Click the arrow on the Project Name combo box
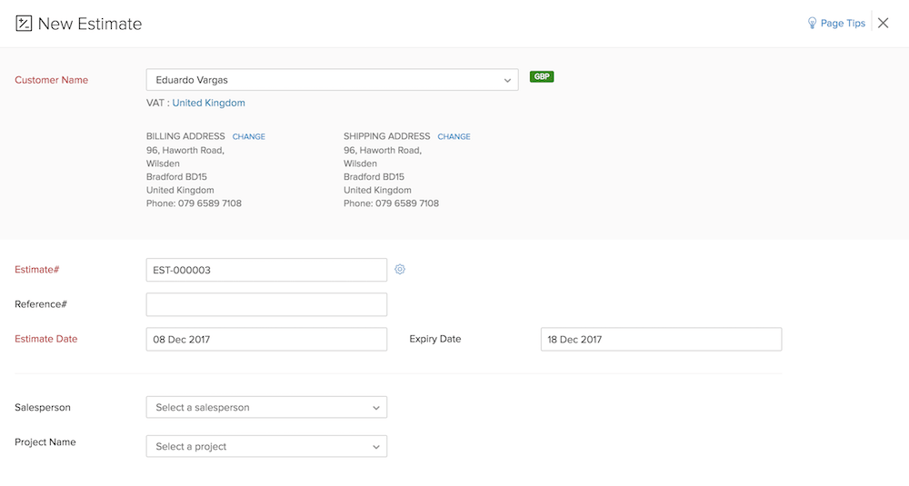Image resolution: width=909 pixels, height=486 pixels. tap(376, 448)
